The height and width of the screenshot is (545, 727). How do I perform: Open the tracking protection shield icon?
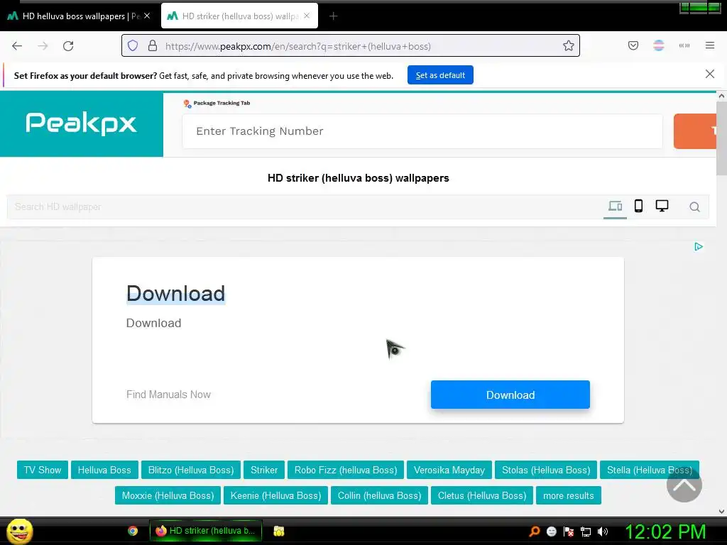133,46
